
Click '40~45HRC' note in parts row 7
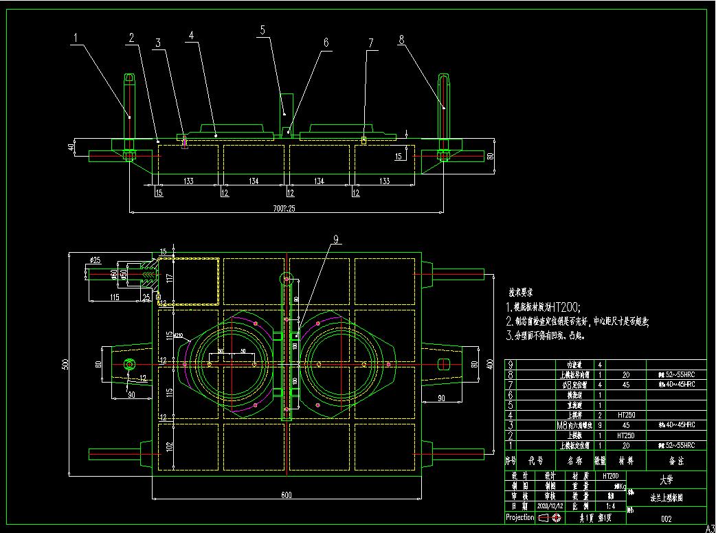680,385
